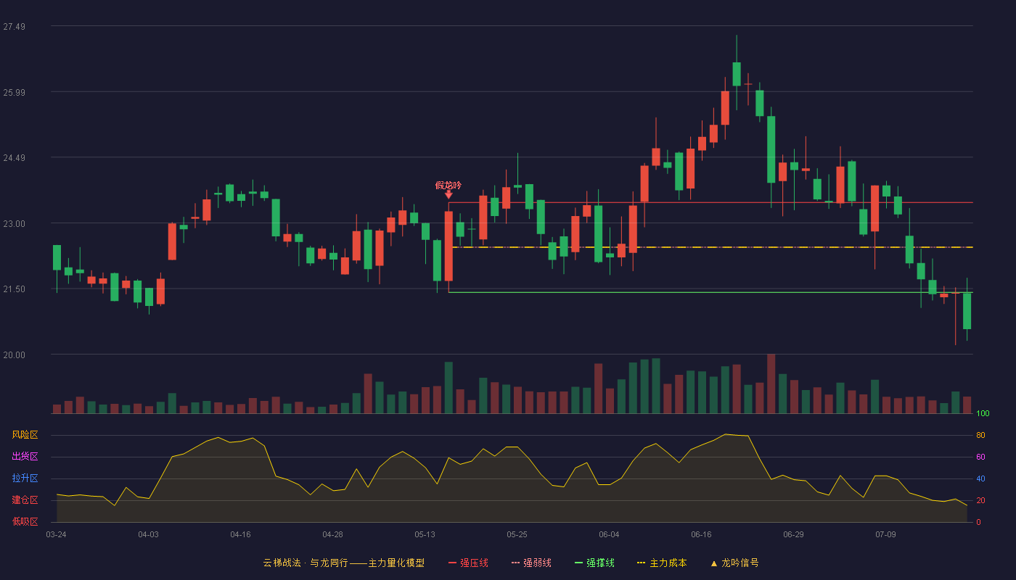
Task: Toggle the 强撑线 legend item
Action: tap(594, 563)
